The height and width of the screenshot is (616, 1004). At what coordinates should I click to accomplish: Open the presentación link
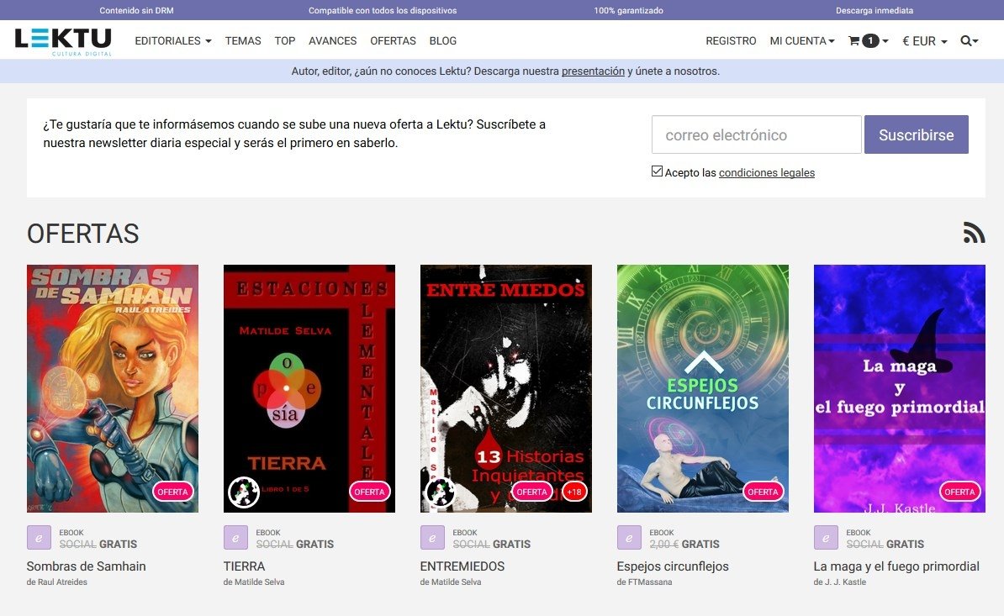[593, 71]
